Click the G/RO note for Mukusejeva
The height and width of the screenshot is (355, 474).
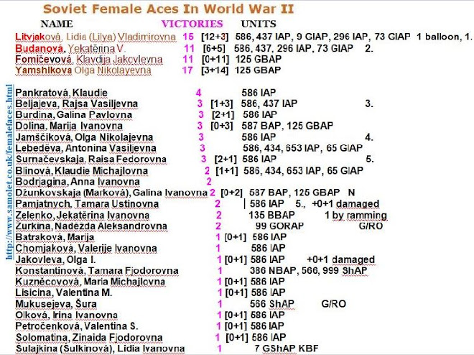click(334, 304)
